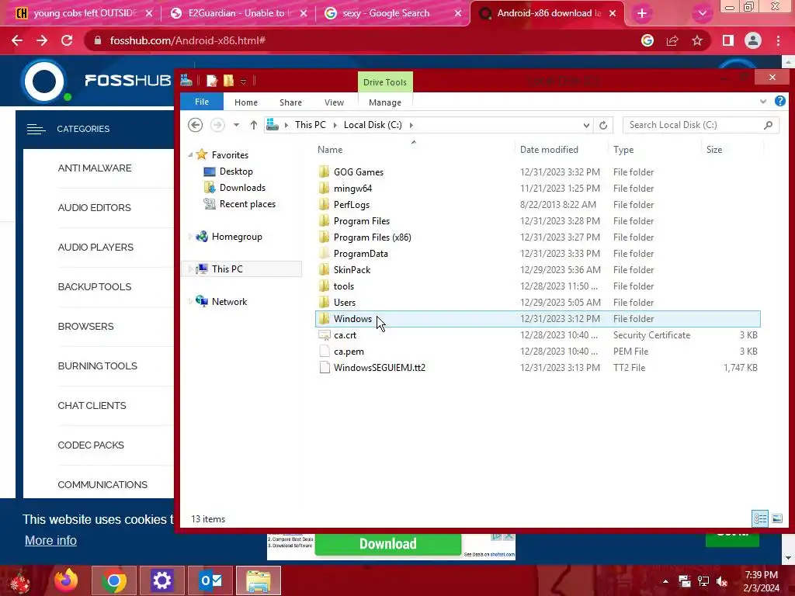Viewport: 795px width, 596px height.
Task: Open the address bar history dropdown
Action: [586, 125]
